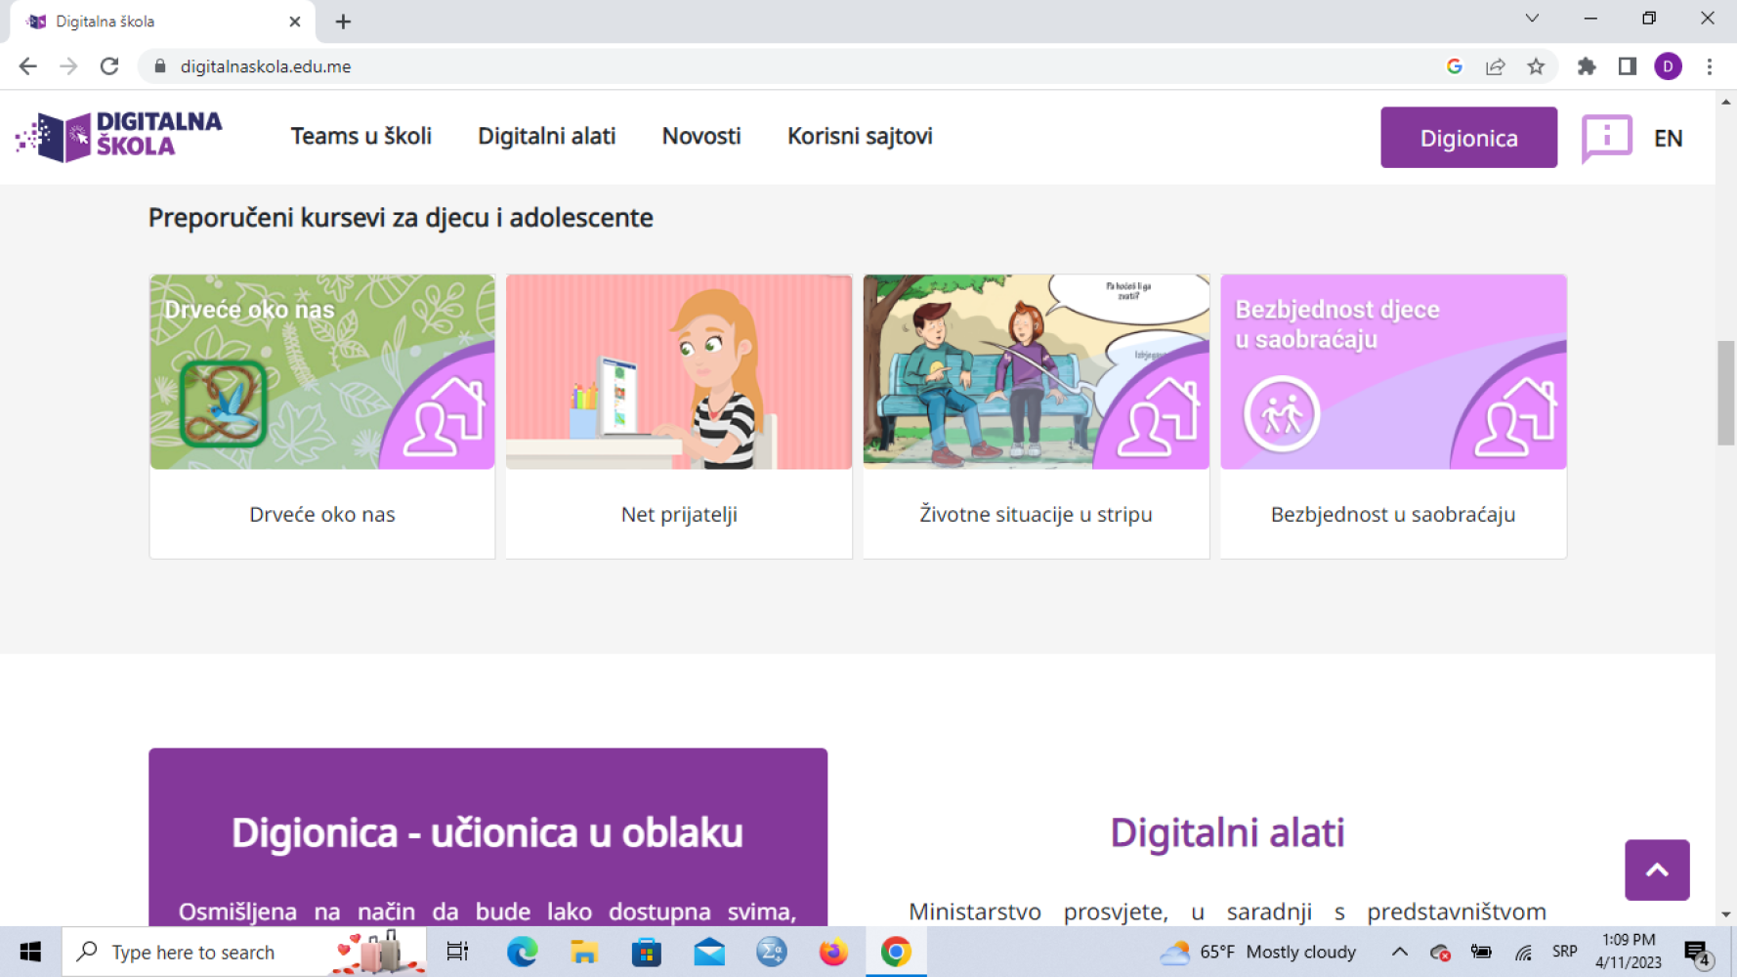1737x977 pixels.
Task: Click the SRP keyboard language indicator
Action: (1564, 951)
